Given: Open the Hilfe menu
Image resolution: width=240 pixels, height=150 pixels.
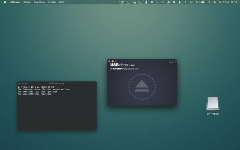Looking at the screenshot, I should click(62, 2).
